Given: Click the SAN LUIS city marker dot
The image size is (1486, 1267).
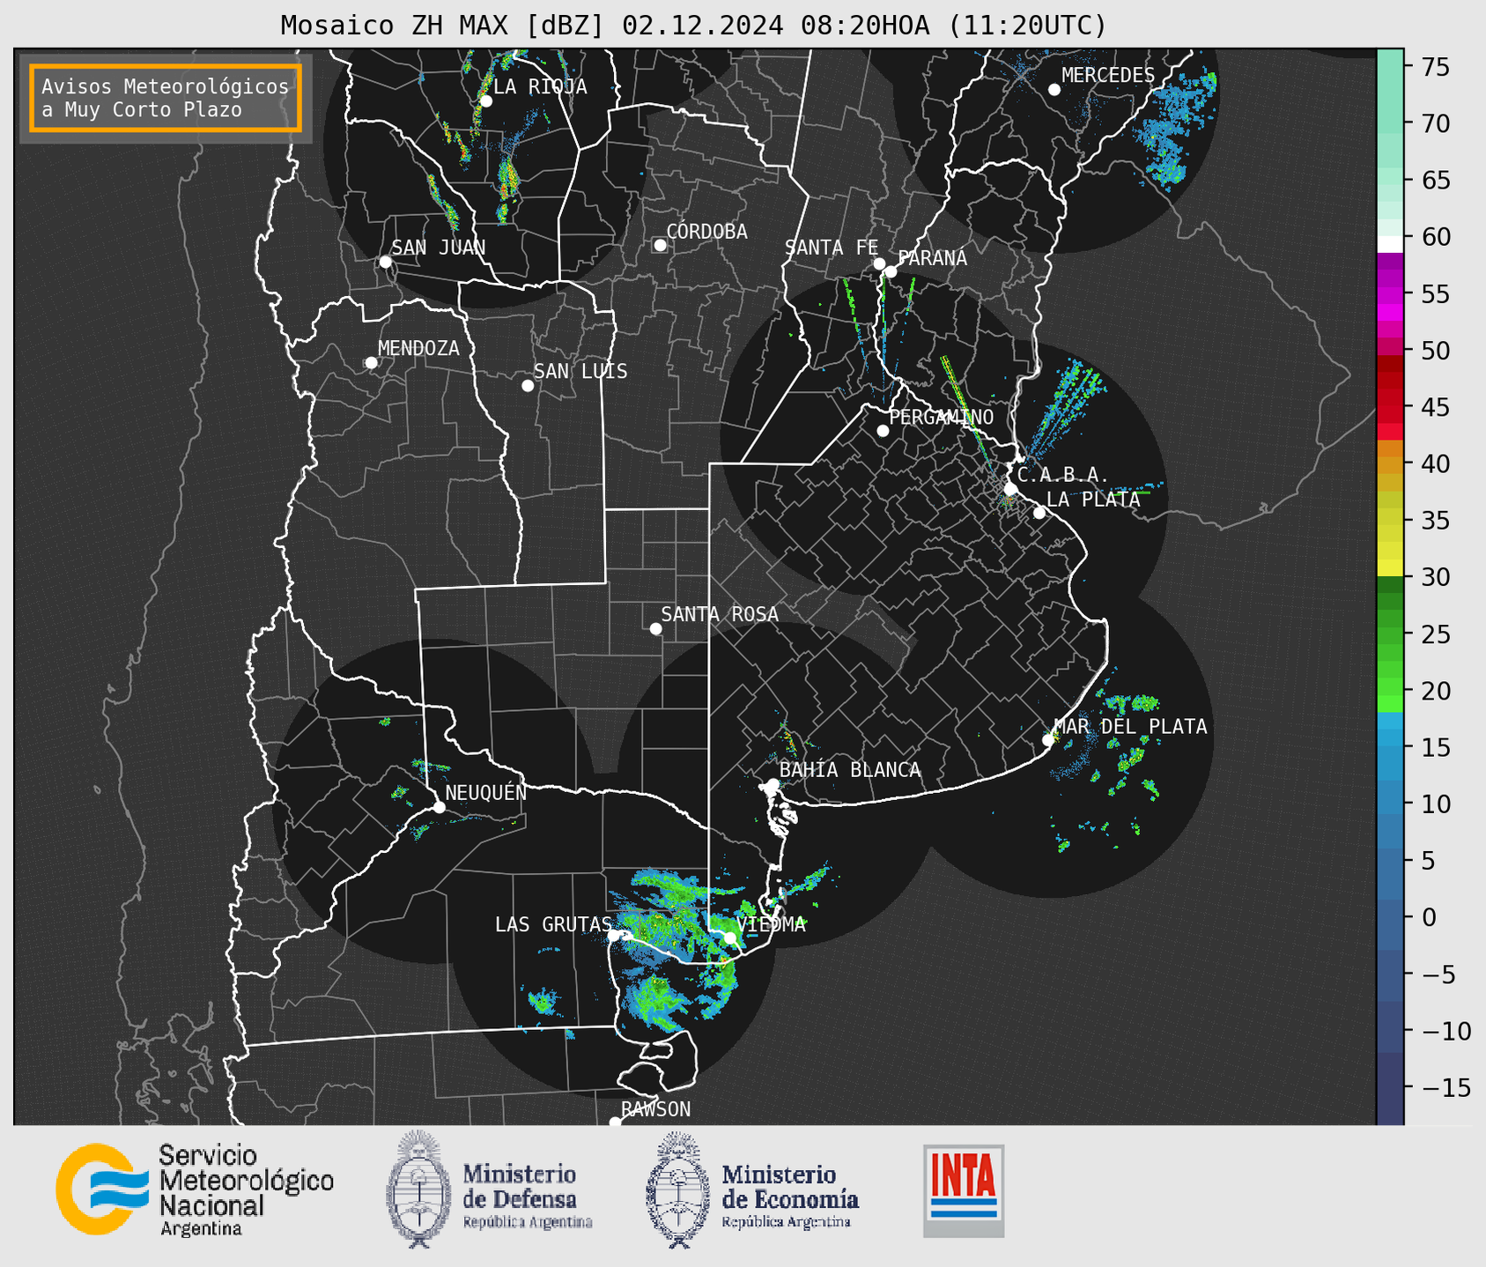Looking at the screenshot, I should tap(528, 386).
